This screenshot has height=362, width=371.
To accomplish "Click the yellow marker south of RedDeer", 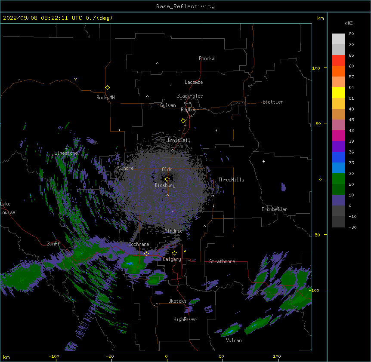I will 183,121.
